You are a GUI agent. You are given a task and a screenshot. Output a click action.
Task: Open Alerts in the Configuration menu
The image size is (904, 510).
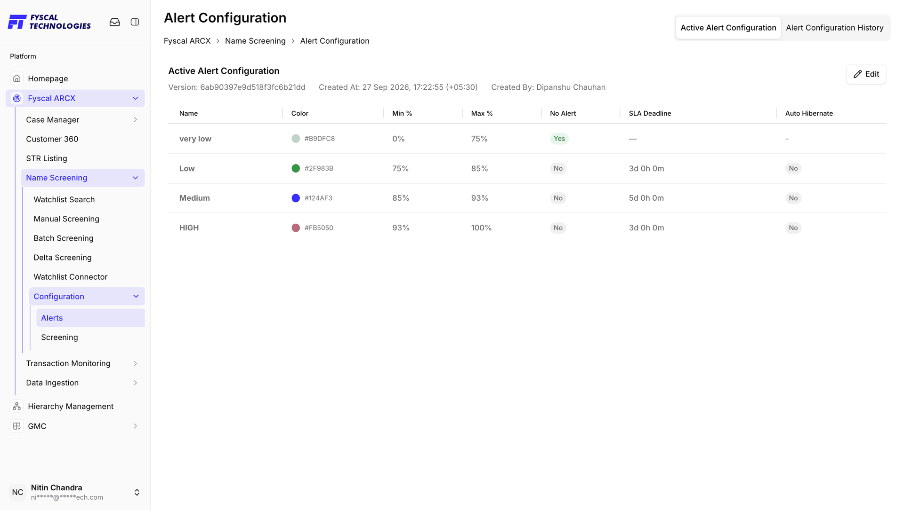click(90, 318)
